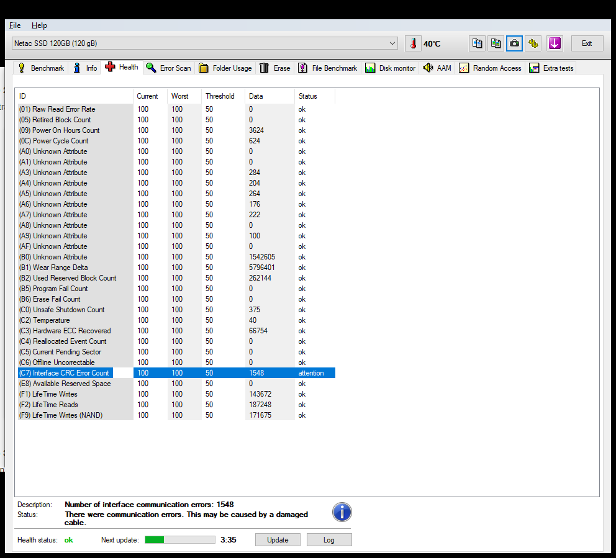Open the Disk monitor tab

click(390, 68)
